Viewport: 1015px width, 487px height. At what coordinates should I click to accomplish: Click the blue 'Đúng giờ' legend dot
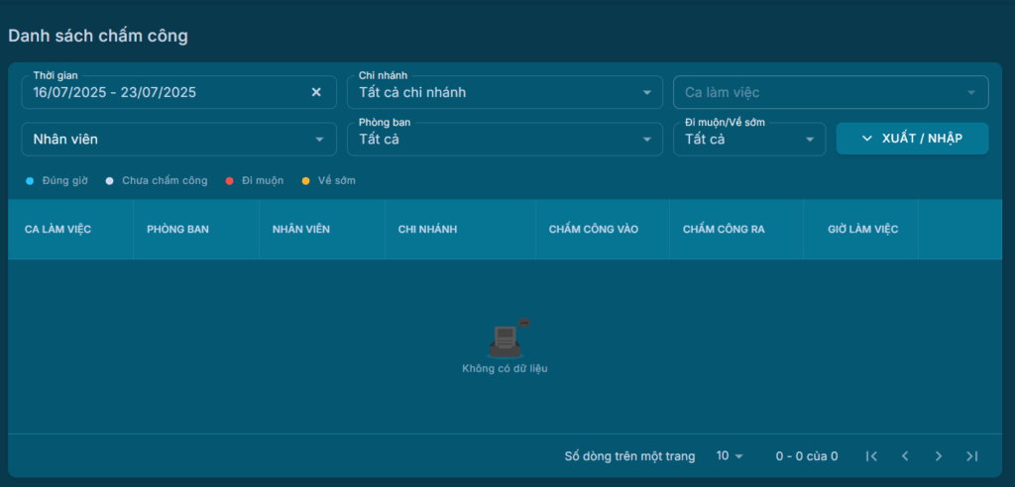[x=30, y=181]
